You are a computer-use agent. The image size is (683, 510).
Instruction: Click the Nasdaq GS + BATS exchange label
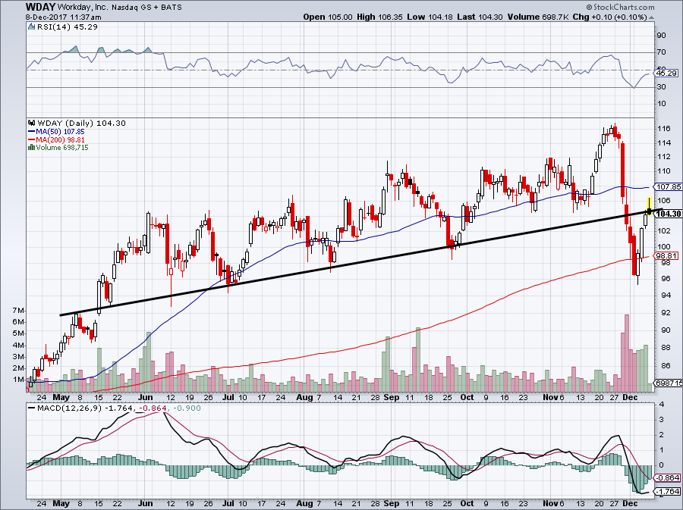(146, 8)
